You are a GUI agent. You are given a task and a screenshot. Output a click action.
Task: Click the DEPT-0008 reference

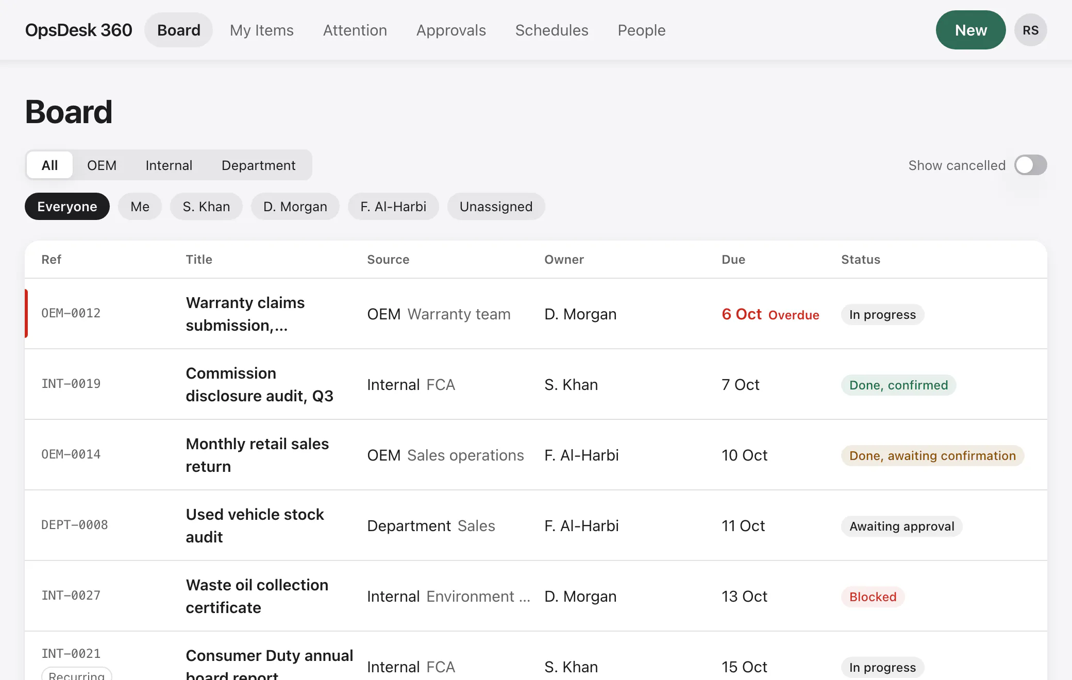[x=74, y=525]
